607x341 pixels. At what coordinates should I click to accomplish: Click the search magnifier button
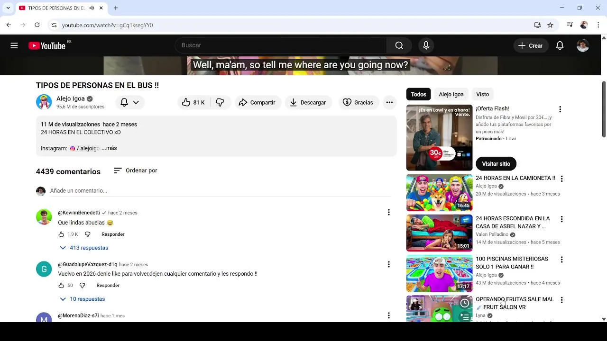[x=399, y=45]
